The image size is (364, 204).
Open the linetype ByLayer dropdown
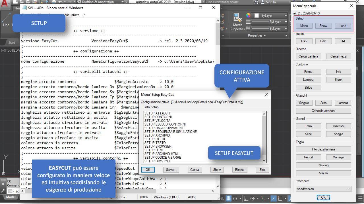pos(270,29)
